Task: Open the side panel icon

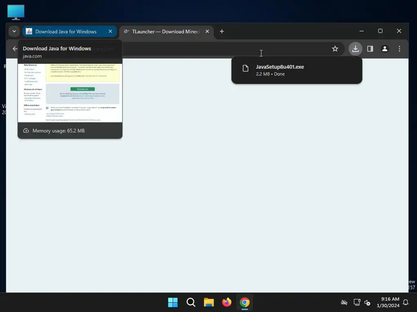Action: click(x=370, y=49)
